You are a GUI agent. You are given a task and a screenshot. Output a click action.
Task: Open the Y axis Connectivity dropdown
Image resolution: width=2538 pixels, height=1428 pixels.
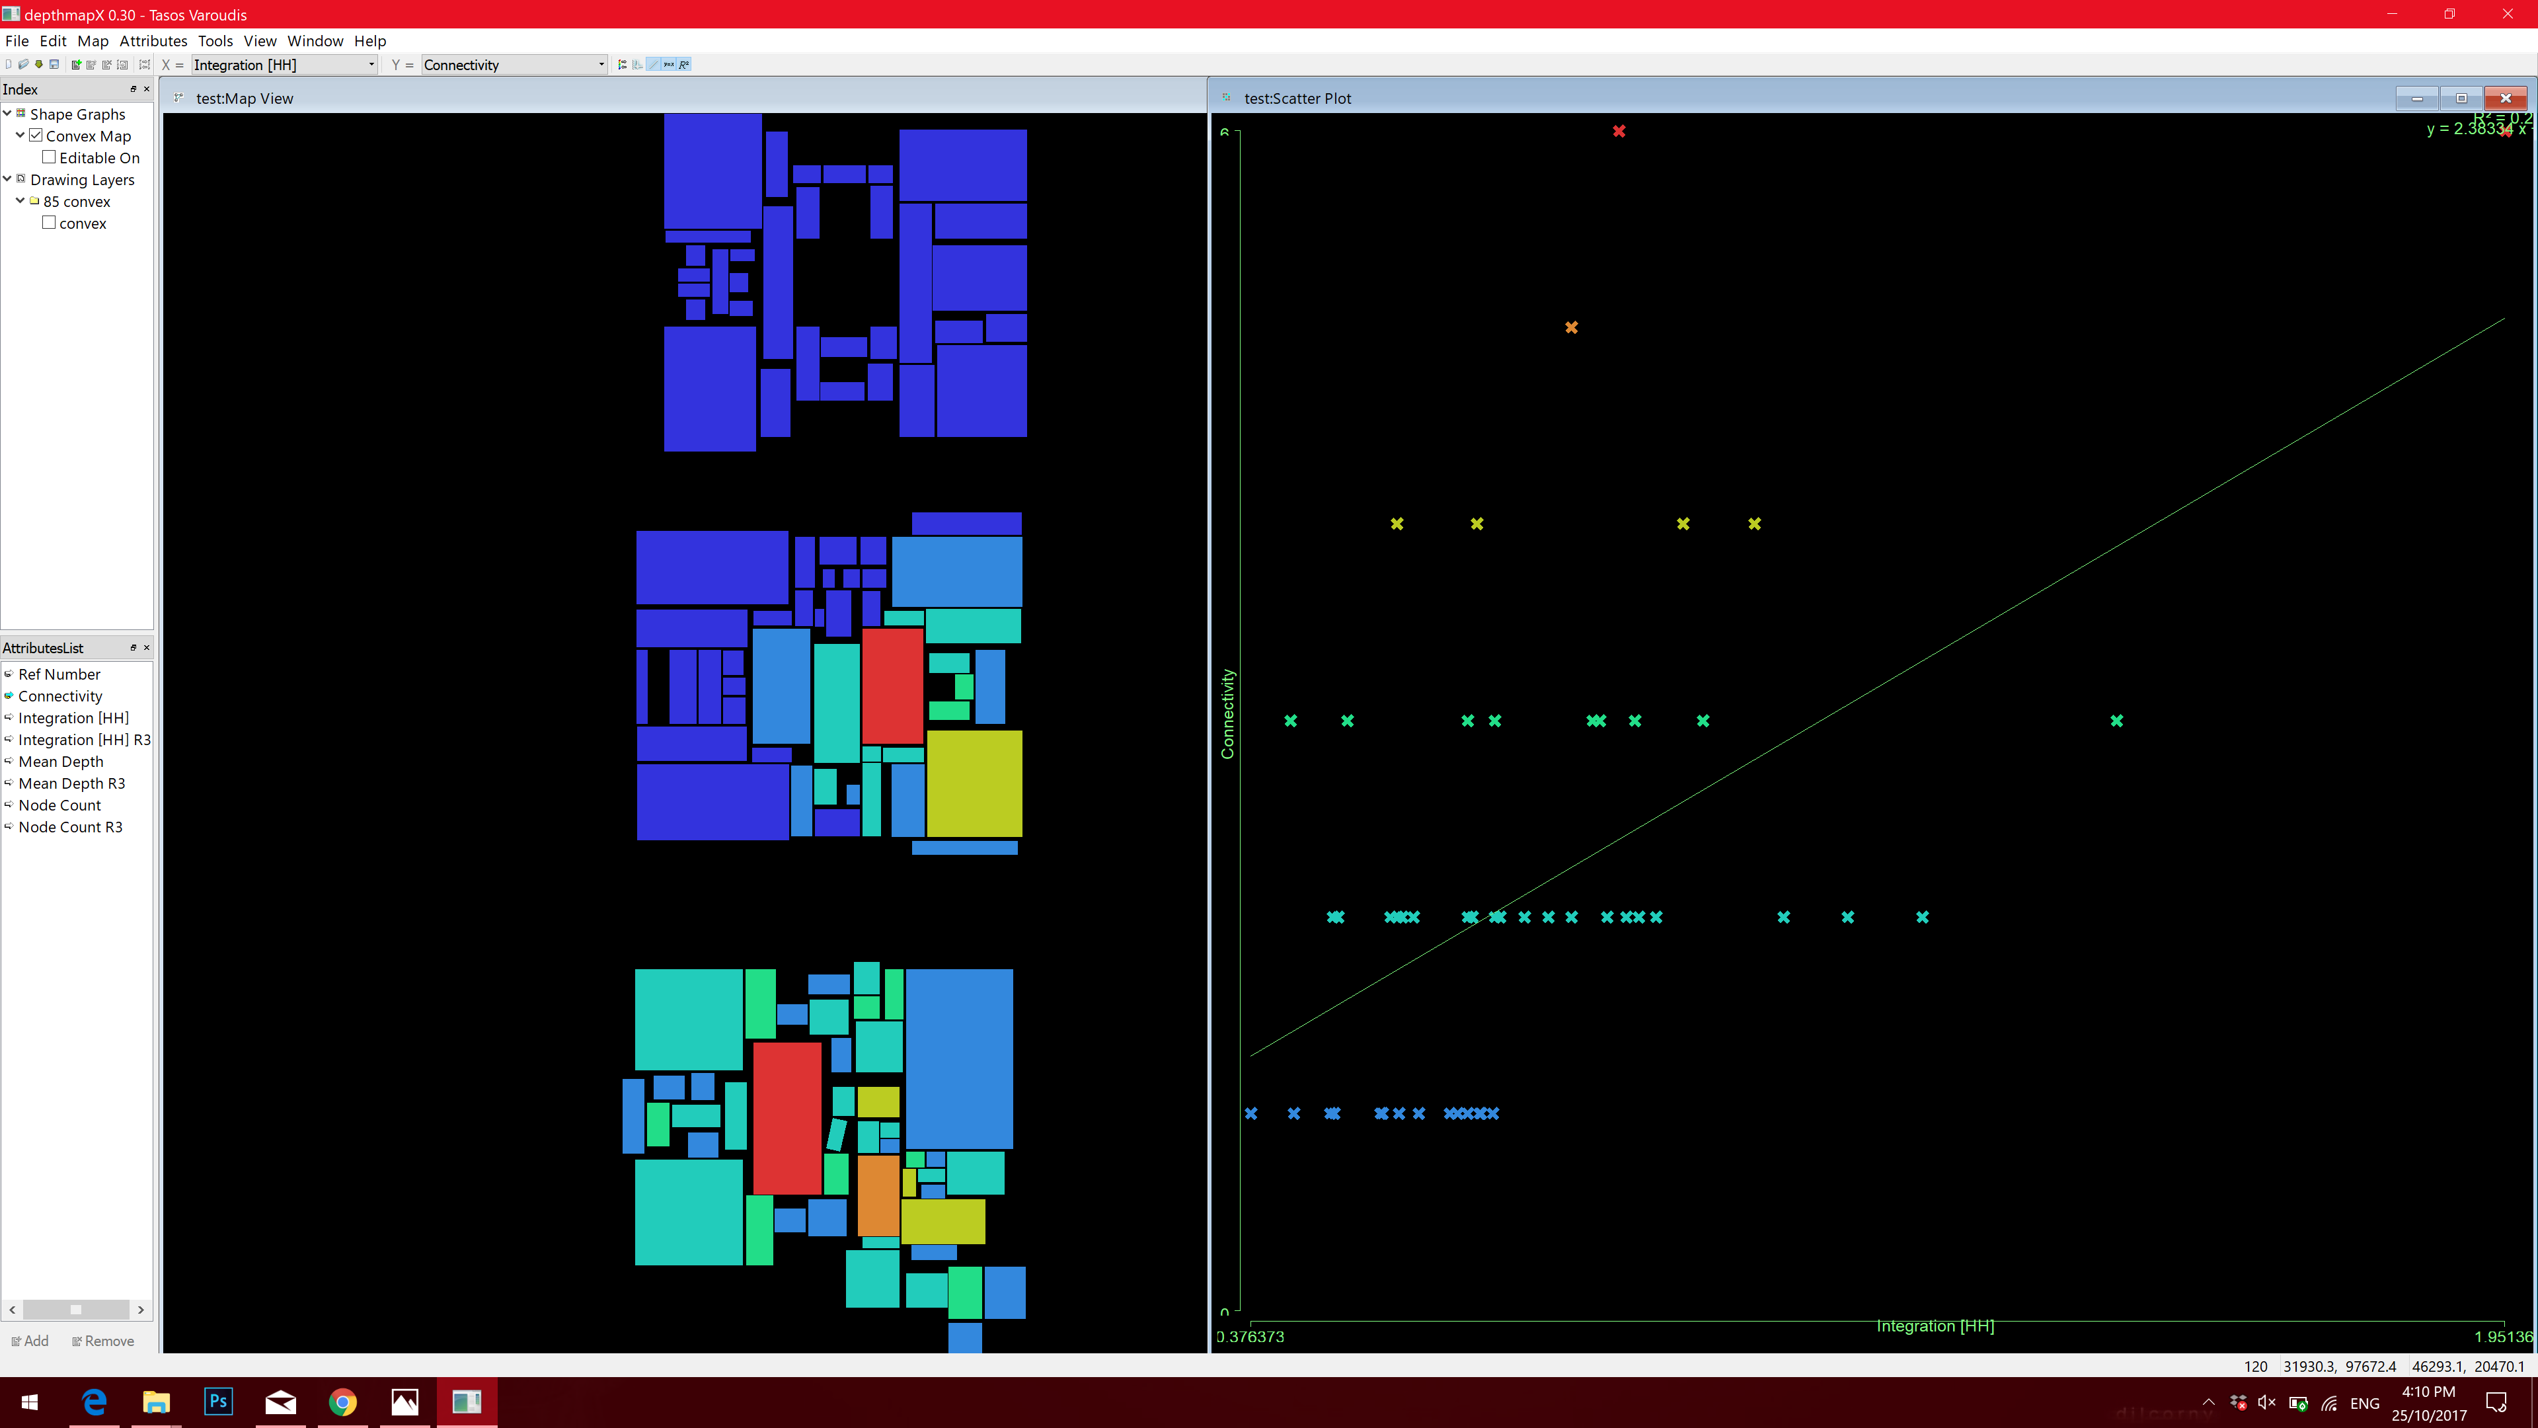[600, 64]
